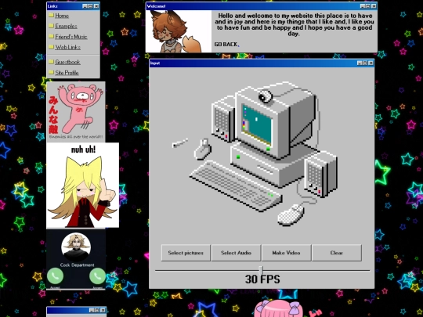Screen dimensions: 423x317
Task: Click the Cock Department caller name
Action: (77, 265)
